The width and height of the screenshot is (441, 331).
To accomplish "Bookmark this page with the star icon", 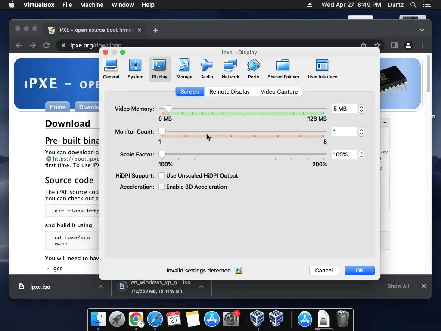I will pos(377,45).
